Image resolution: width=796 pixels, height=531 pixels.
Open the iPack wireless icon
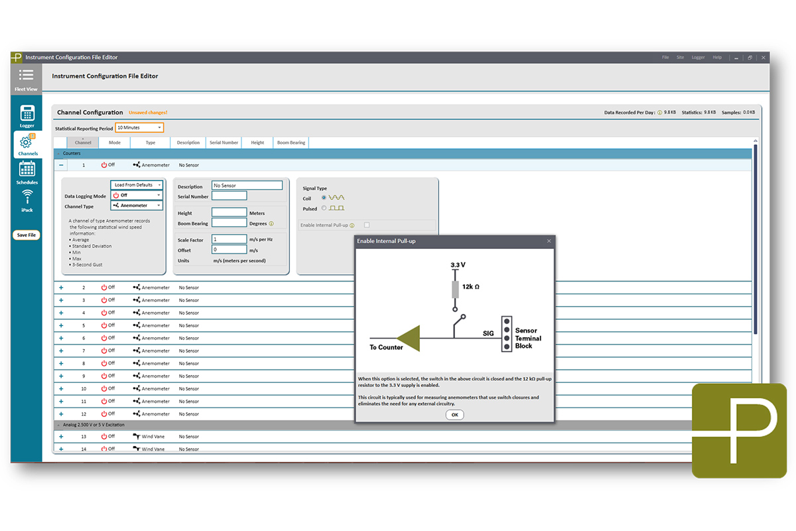click(x=27, y=197)
